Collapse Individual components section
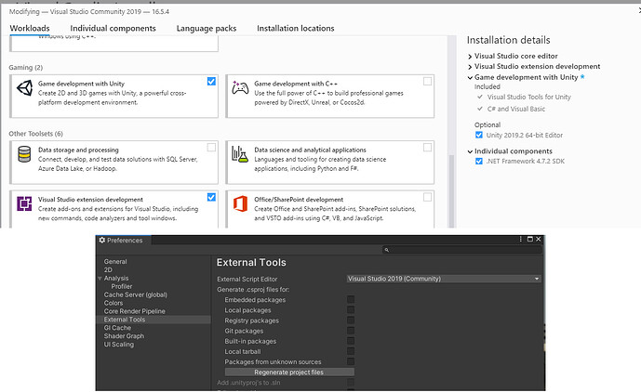 (470, 151)
